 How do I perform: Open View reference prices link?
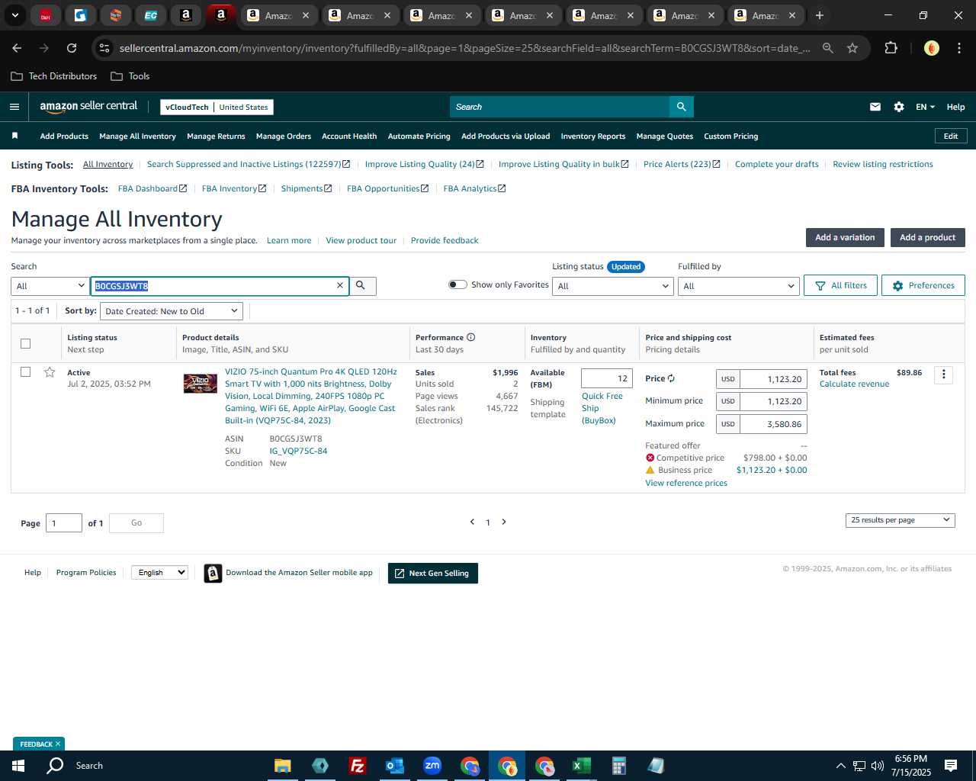coord(686,483)
